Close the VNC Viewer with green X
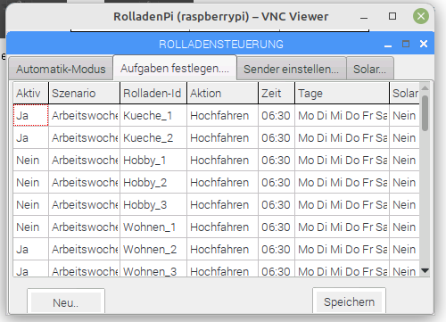446x322 pixels. (x=421, y=16)
